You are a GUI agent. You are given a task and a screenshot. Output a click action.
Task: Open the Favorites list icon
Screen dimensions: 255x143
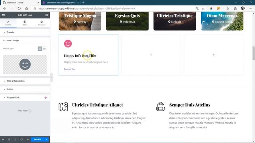(x=228, y=8)
